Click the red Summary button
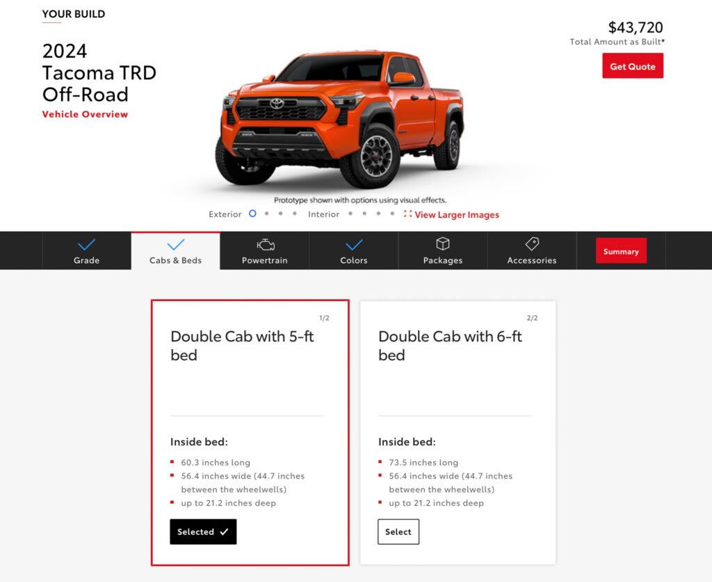712x582 pixels. click(621, 250)
